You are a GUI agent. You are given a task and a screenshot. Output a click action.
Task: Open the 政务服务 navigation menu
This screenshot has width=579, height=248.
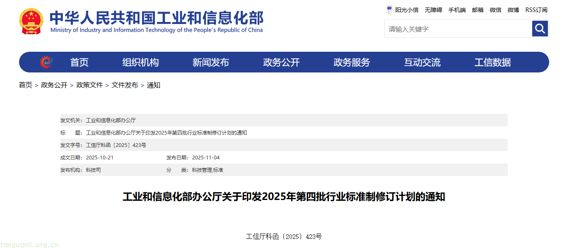coord(351,62)
